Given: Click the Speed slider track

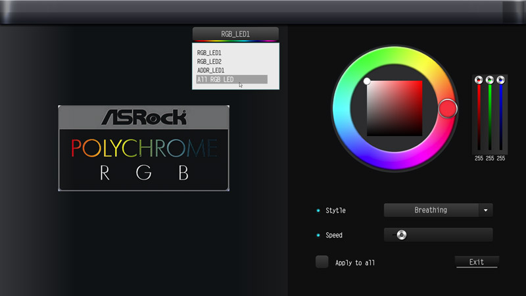Looking at the screenshot, I should pos(438,235).
